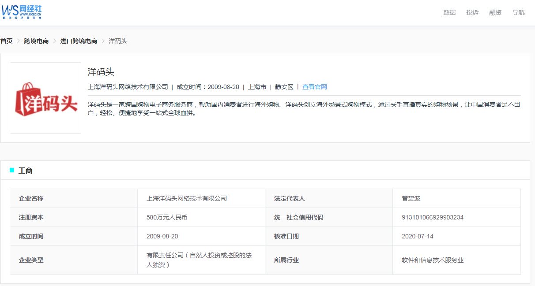The width and height of the screenshot is (535, 286).
Task: Click the 跨境电商 breadcrumb link
Action: [x=36, y=41]
